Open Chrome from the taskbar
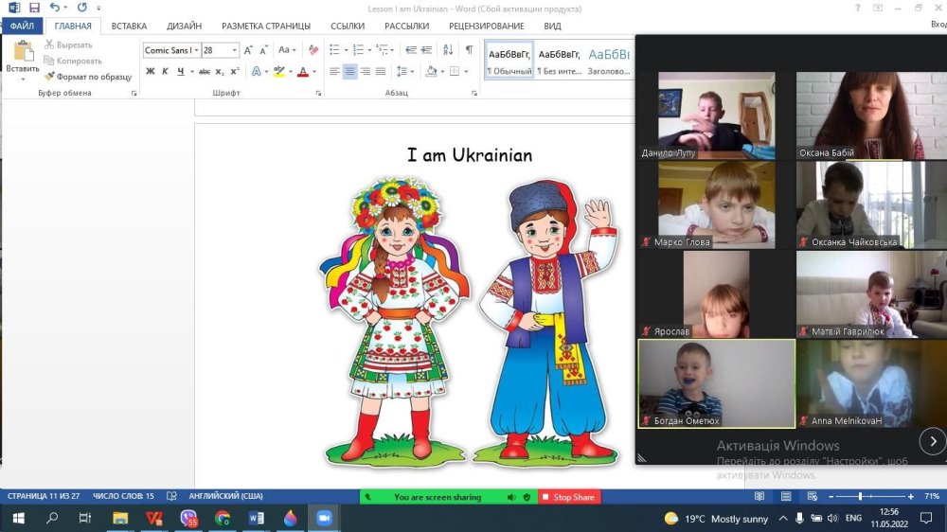 (x=223, y=518)
